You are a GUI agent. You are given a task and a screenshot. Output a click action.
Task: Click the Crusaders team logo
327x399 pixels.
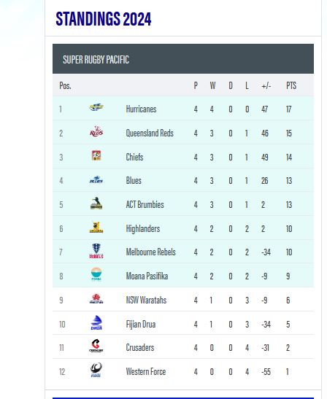96,346
